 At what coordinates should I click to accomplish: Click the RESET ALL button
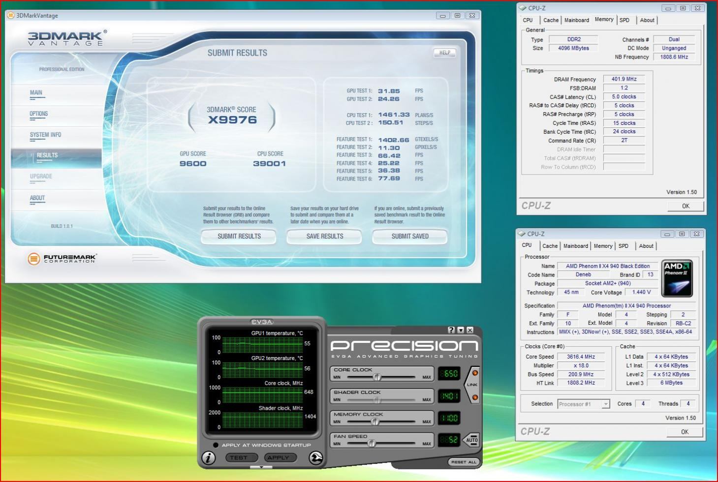(x=464, y=462)
